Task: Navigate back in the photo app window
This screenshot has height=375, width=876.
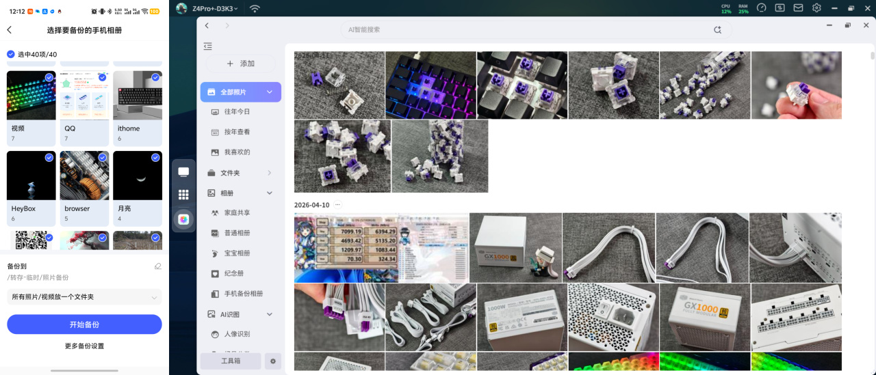Action: [x=207, y=26]
